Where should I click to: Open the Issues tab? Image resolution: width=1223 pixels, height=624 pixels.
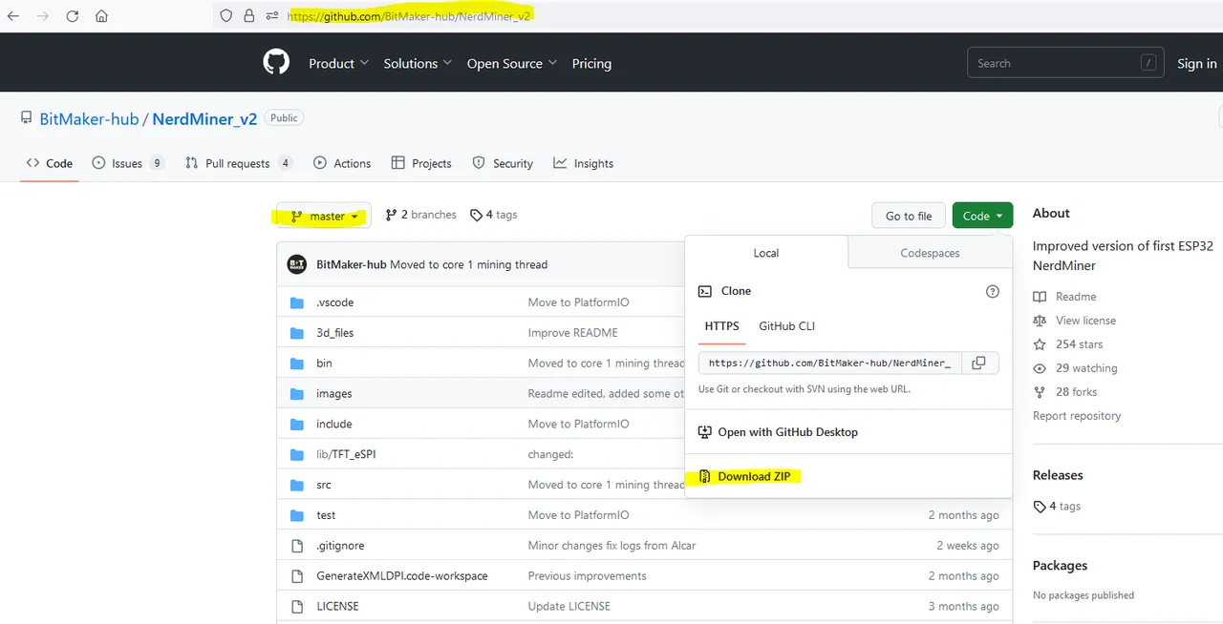pos(128,163)
